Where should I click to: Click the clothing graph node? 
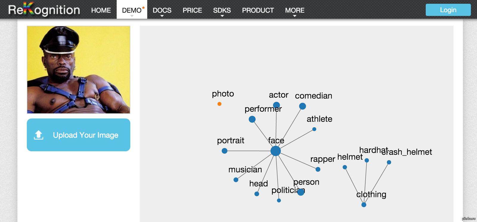[x=364, y=205]
